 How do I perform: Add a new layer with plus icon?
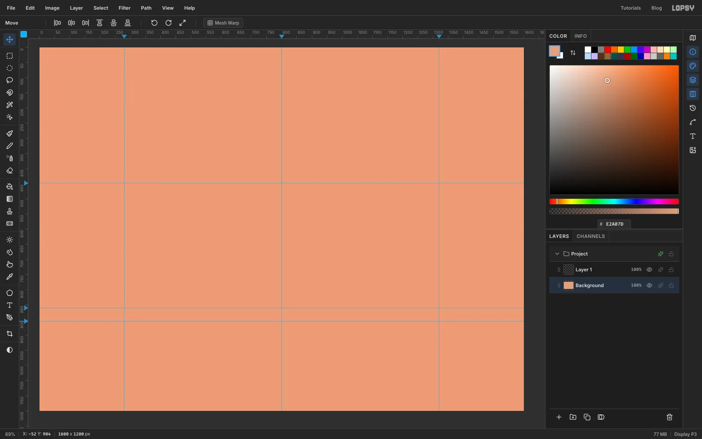[559, 417]
